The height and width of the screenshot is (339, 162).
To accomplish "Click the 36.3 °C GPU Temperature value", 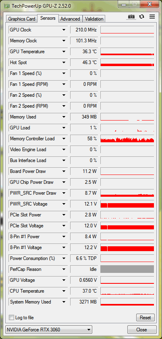I will [x=84, y=52].
